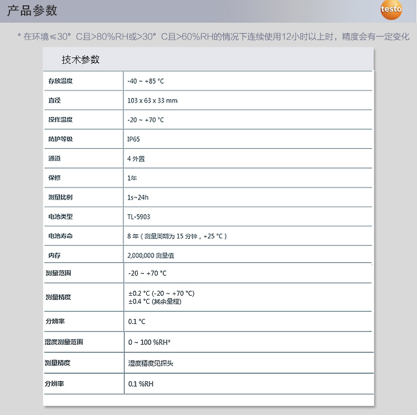The image size is (417, 415).
Task: Click the 产品参数 heading
Action: (32, 11)
